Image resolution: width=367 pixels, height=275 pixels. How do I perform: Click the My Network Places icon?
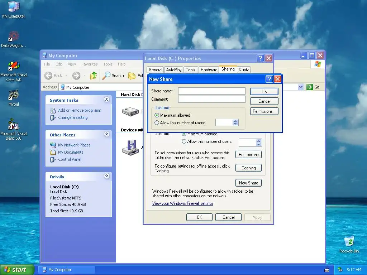pos(53,145)
